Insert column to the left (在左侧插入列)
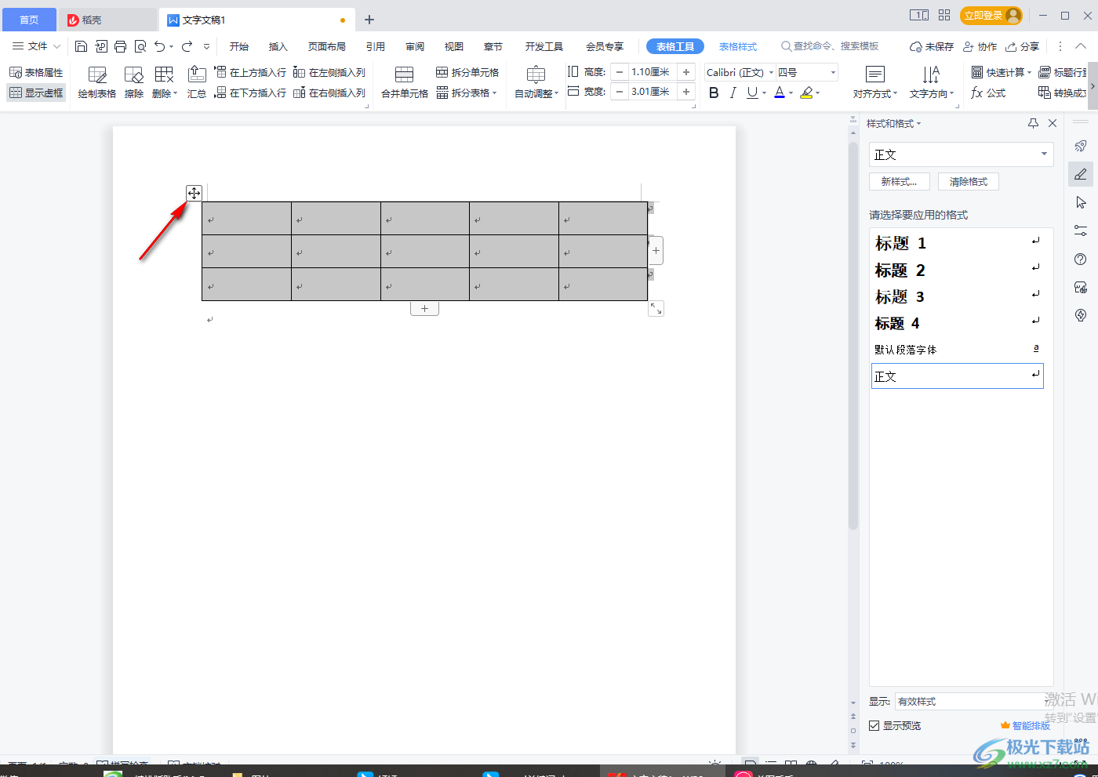 (x=329, y=72)
